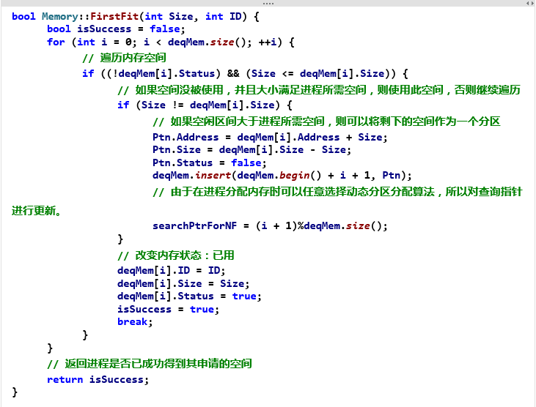
Task: Click the 'FirstFit' function name in the signature
Action: pyautogui.click(x=114, y=16)
